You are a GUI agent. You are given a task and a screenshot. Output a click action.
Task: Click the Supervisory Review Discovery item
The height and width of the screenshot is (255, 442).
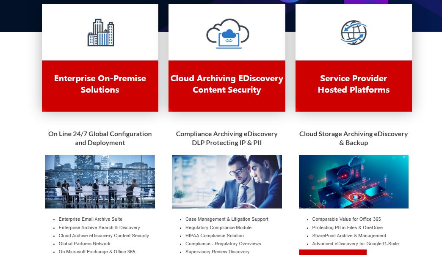pos(218,252)
